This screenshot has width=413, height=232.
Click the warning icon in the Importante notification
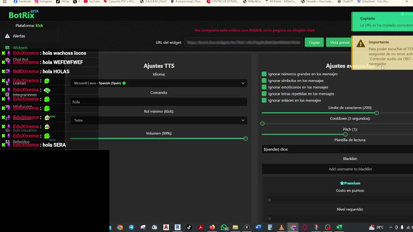pyautogui.click(x=360, y=43)
